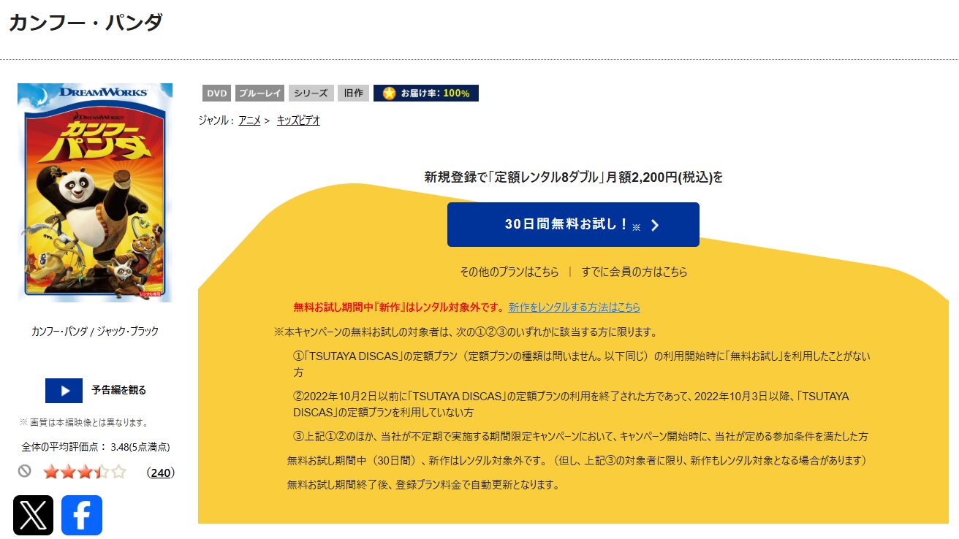This screenshot has height=539, width=959.
Task: Click the DVD badge
Action: pyautogui.click(x=217, y=93)
